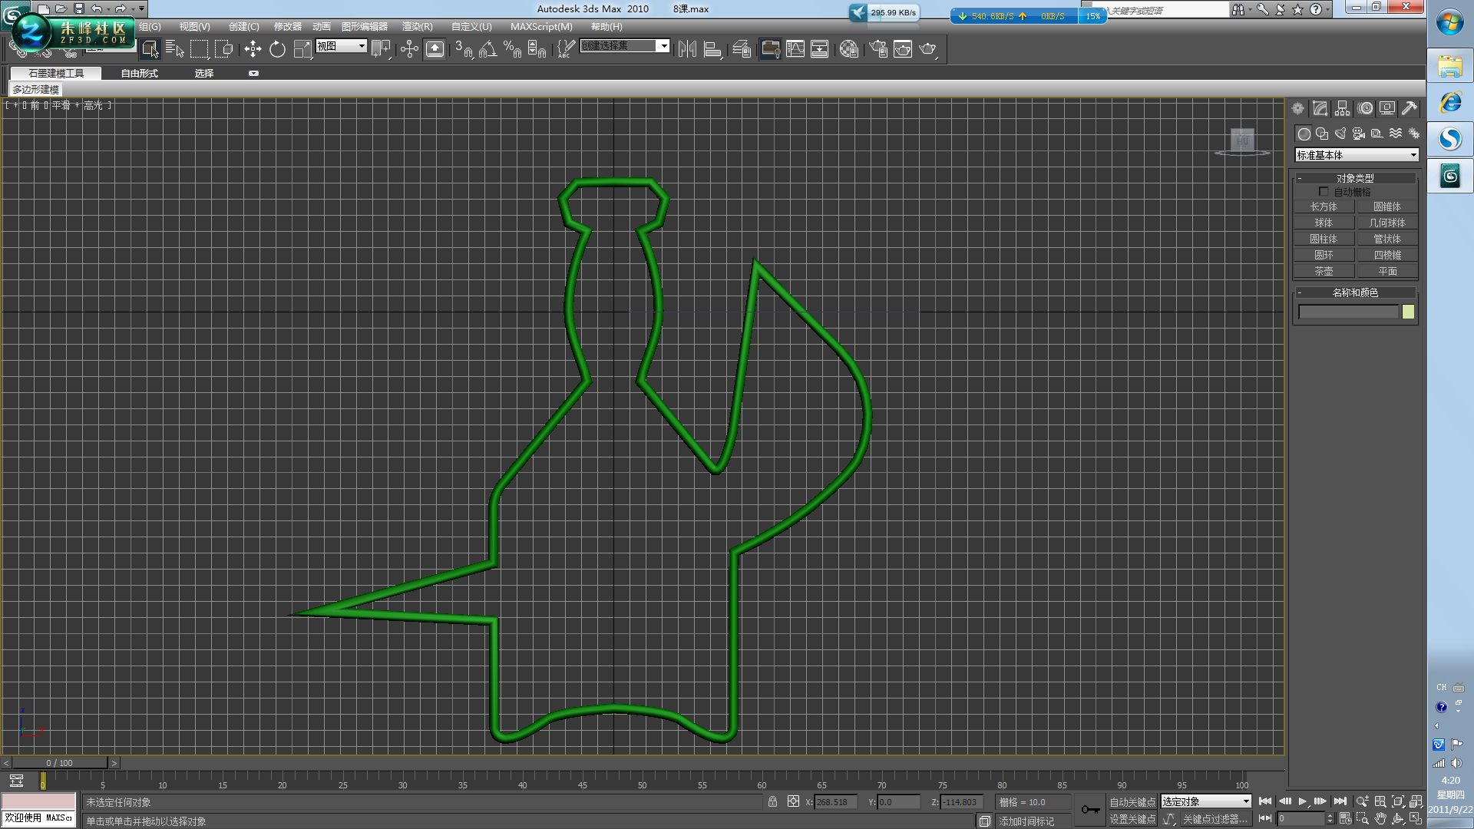Open 选定对象 key filter dropdown
Image resolution: width=1474 pixels, height=829 pixels.
coord(1206,801)
